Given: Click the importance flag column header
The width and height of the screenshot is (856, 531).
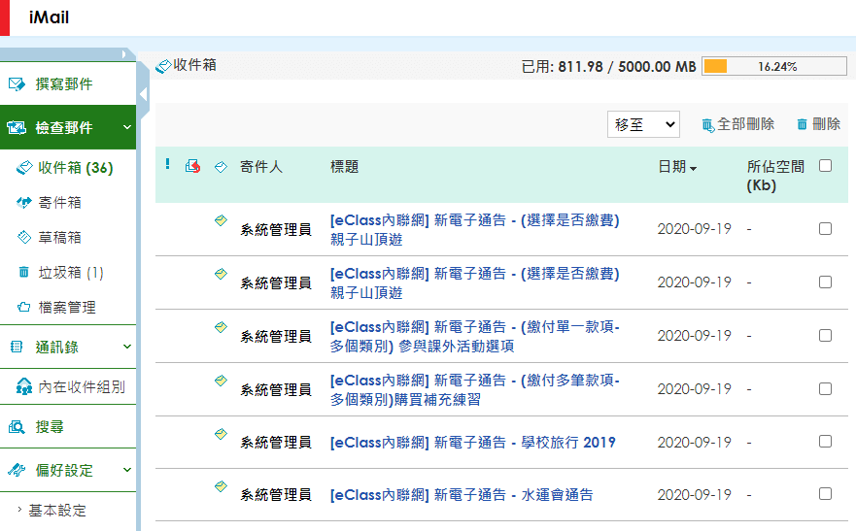Looking at the screenshot, I should (167, 165).
